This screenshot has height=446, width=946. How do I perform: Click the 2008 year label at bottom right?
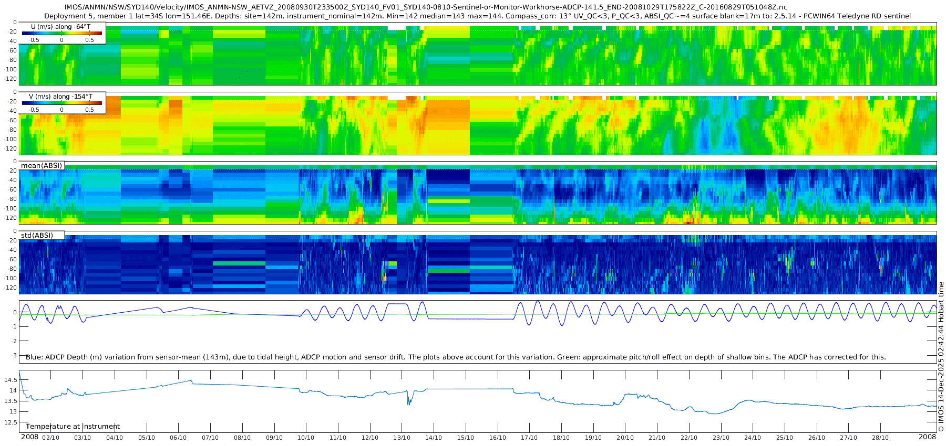point(927,437)
